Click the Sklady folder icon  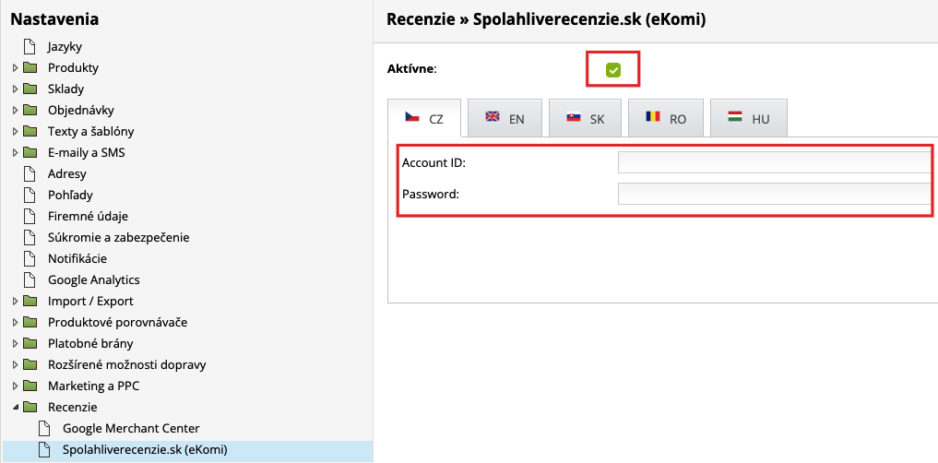click(x=30, y=89)
